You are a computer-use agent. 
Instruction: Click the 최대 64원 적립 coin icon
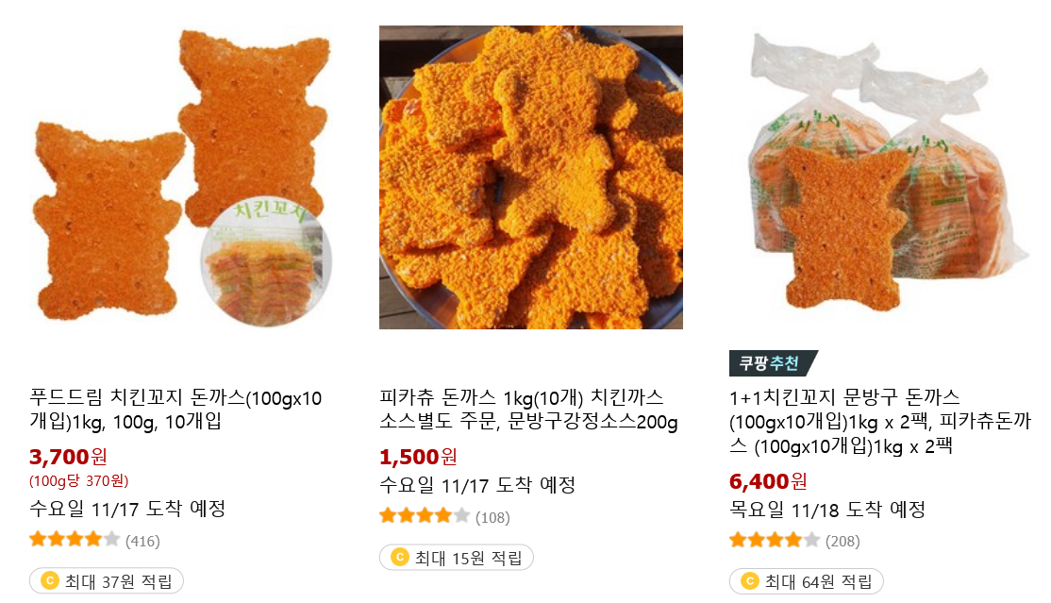[749, 581]
